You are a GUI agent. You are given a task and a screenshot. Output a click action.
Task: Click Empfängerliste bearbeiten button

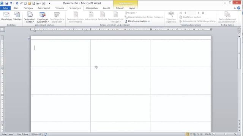tap(57, 17)
